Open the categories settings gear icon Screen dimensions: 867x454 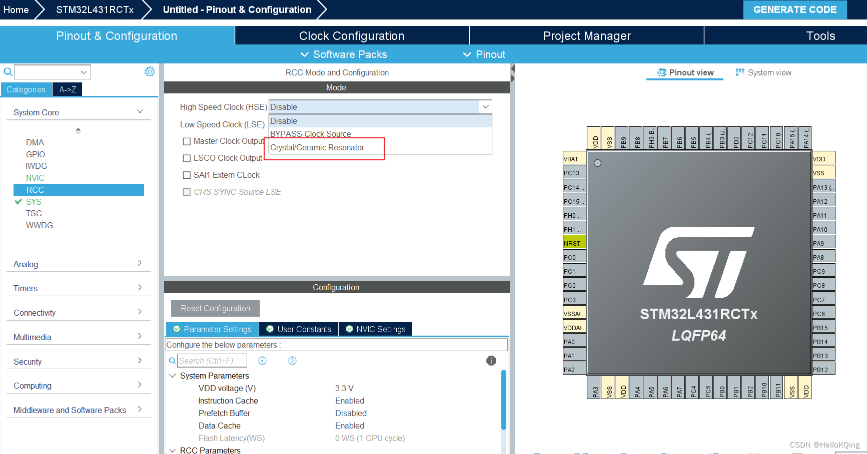(150, 72)
